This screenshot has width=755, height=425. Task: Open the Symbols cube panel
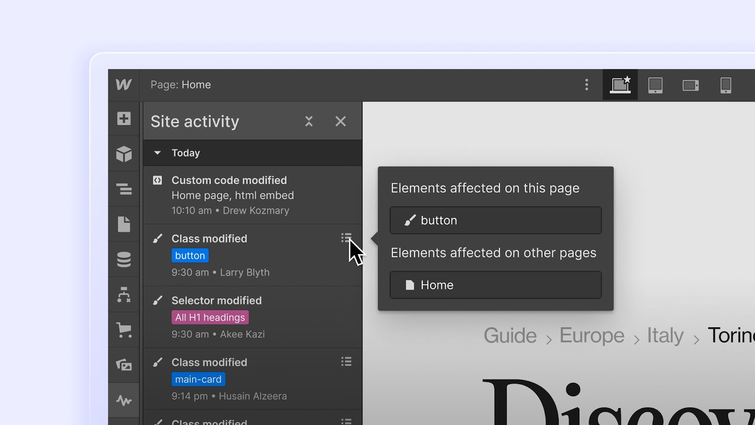tap(124, 154)
